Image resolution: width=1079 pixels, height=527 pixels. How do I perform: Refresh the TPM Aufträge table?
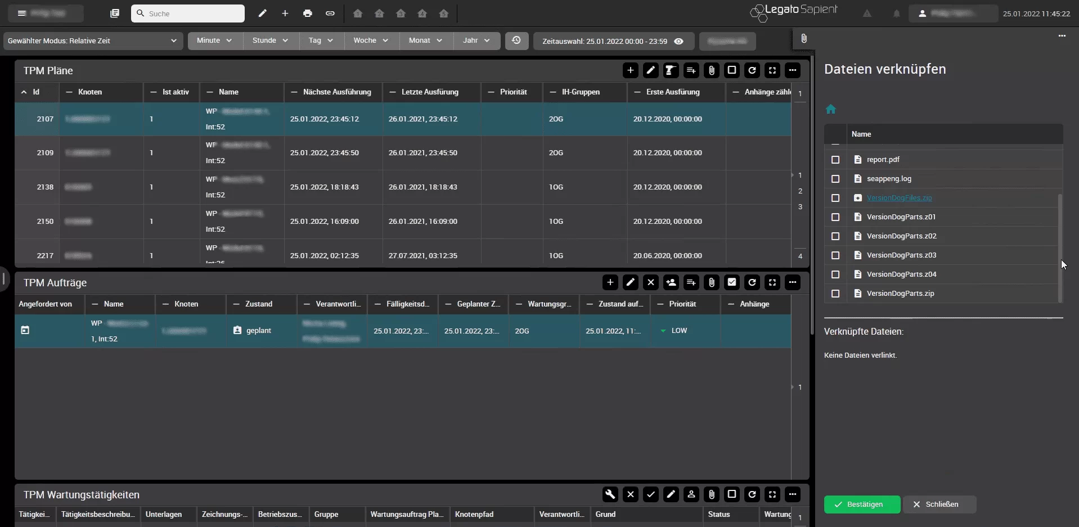(752, 282)
